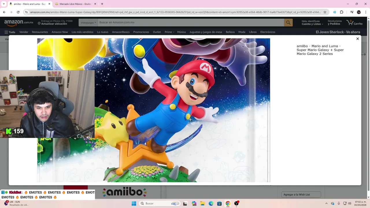Screen dimensions: 370x208
Task: Open the Windows Start menu
Action: 134,203
